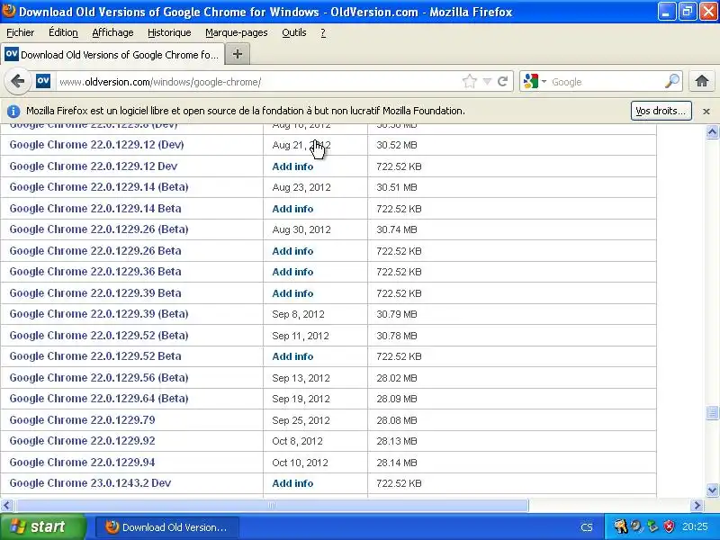The width and height of the screenshot is (720, 540).
Task: Open Google Chrome 22.0.1229.52 Beta link
Action: 95,355
